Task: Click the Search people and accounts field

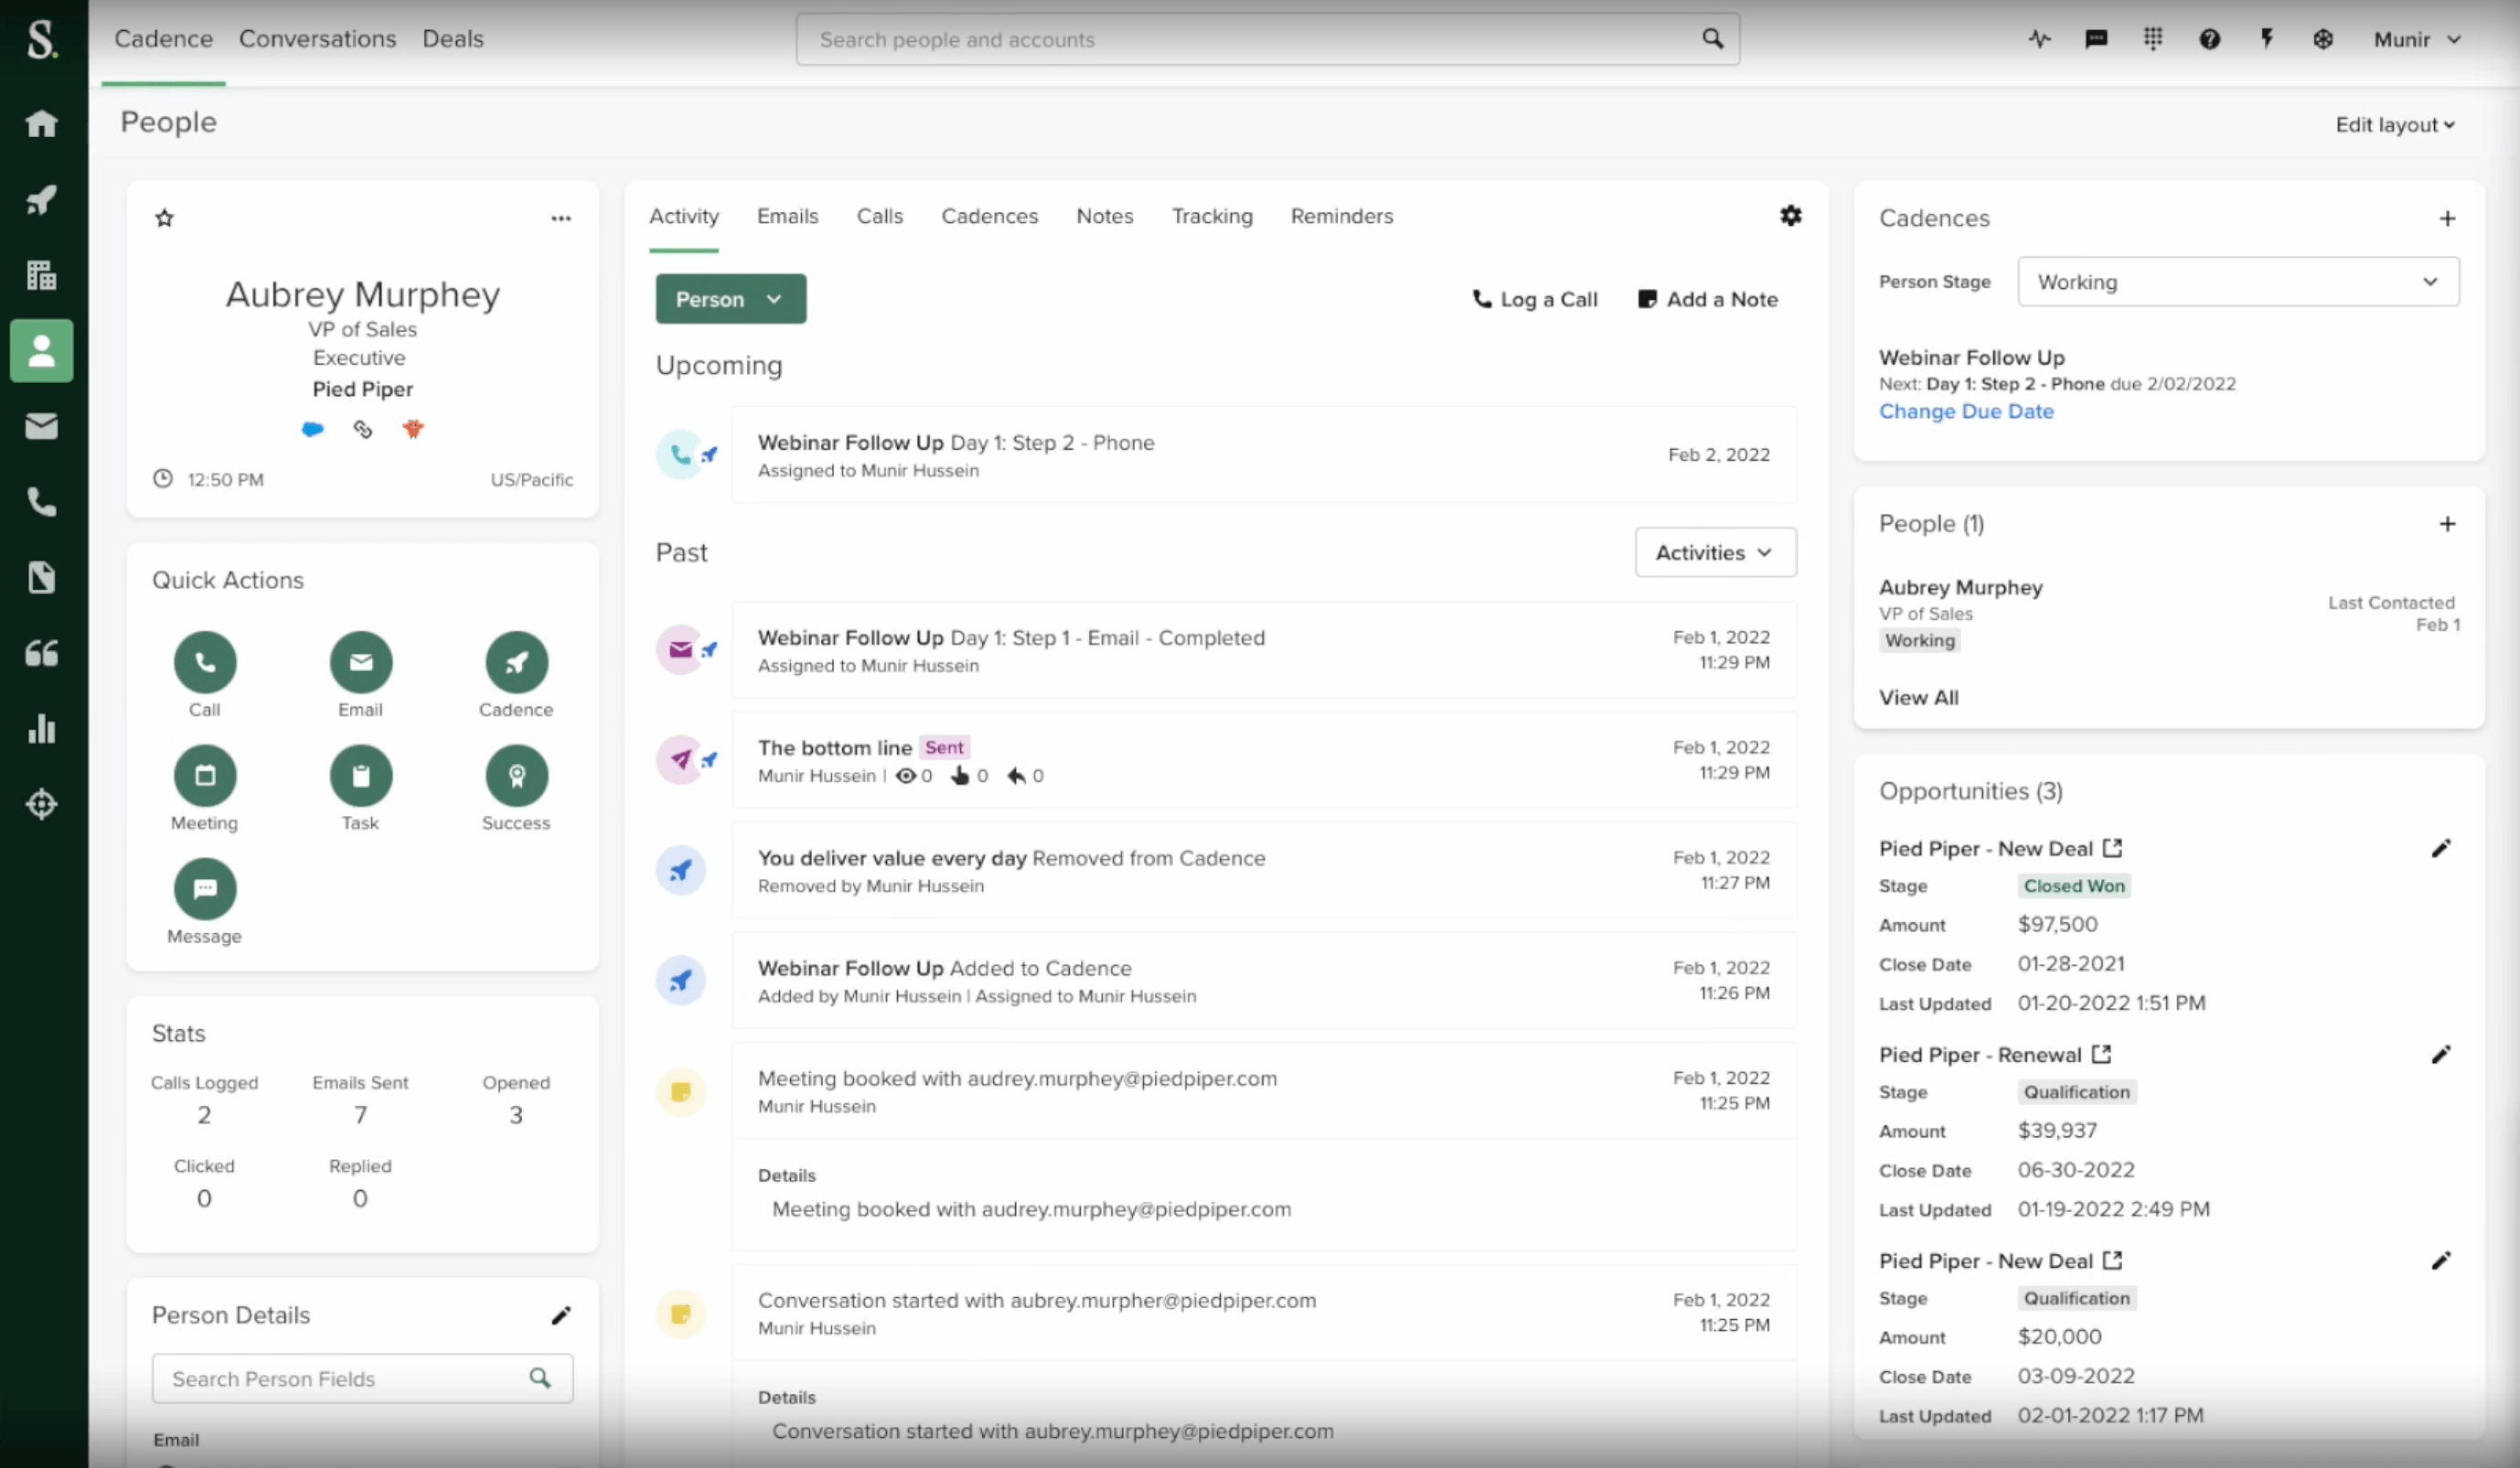Action: click(1250, 39)
